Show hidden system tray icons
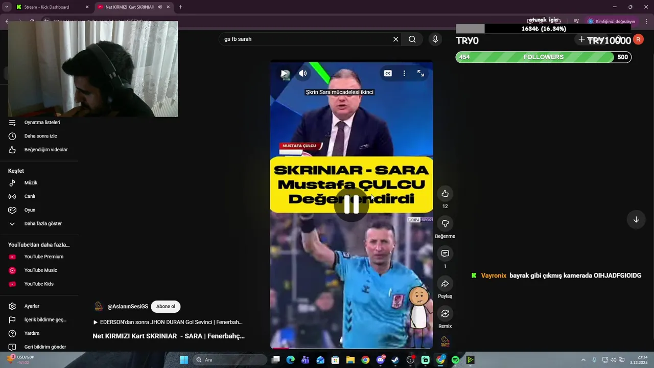The width and height of the screenshot is (654, 368). point(583,360)
